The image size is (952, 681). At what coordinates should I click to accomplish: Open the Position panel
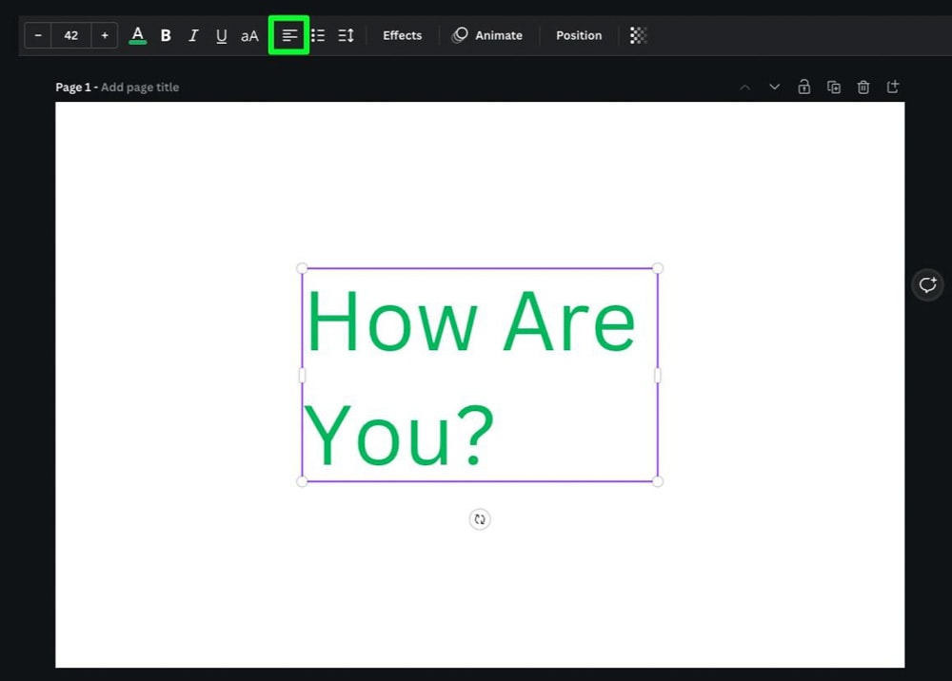click(579, 35)
